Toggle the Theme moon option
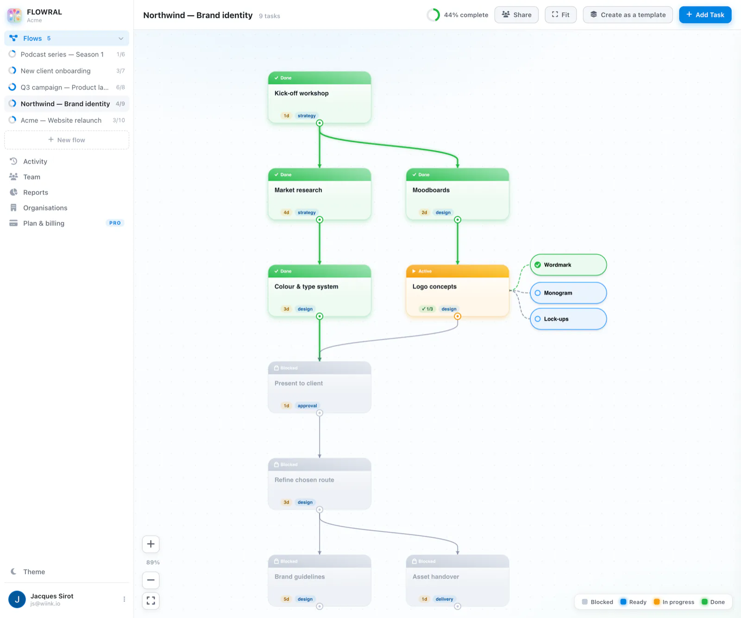This screenshot has width=741, height=618. point(67,572)
